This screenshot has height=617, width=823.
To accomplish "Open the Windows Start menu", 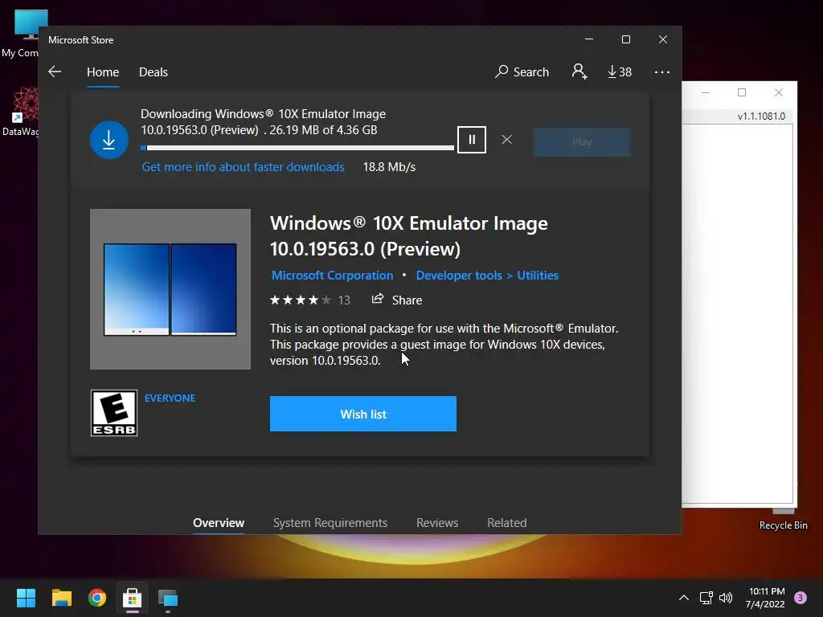I will (x=27, y=598).
